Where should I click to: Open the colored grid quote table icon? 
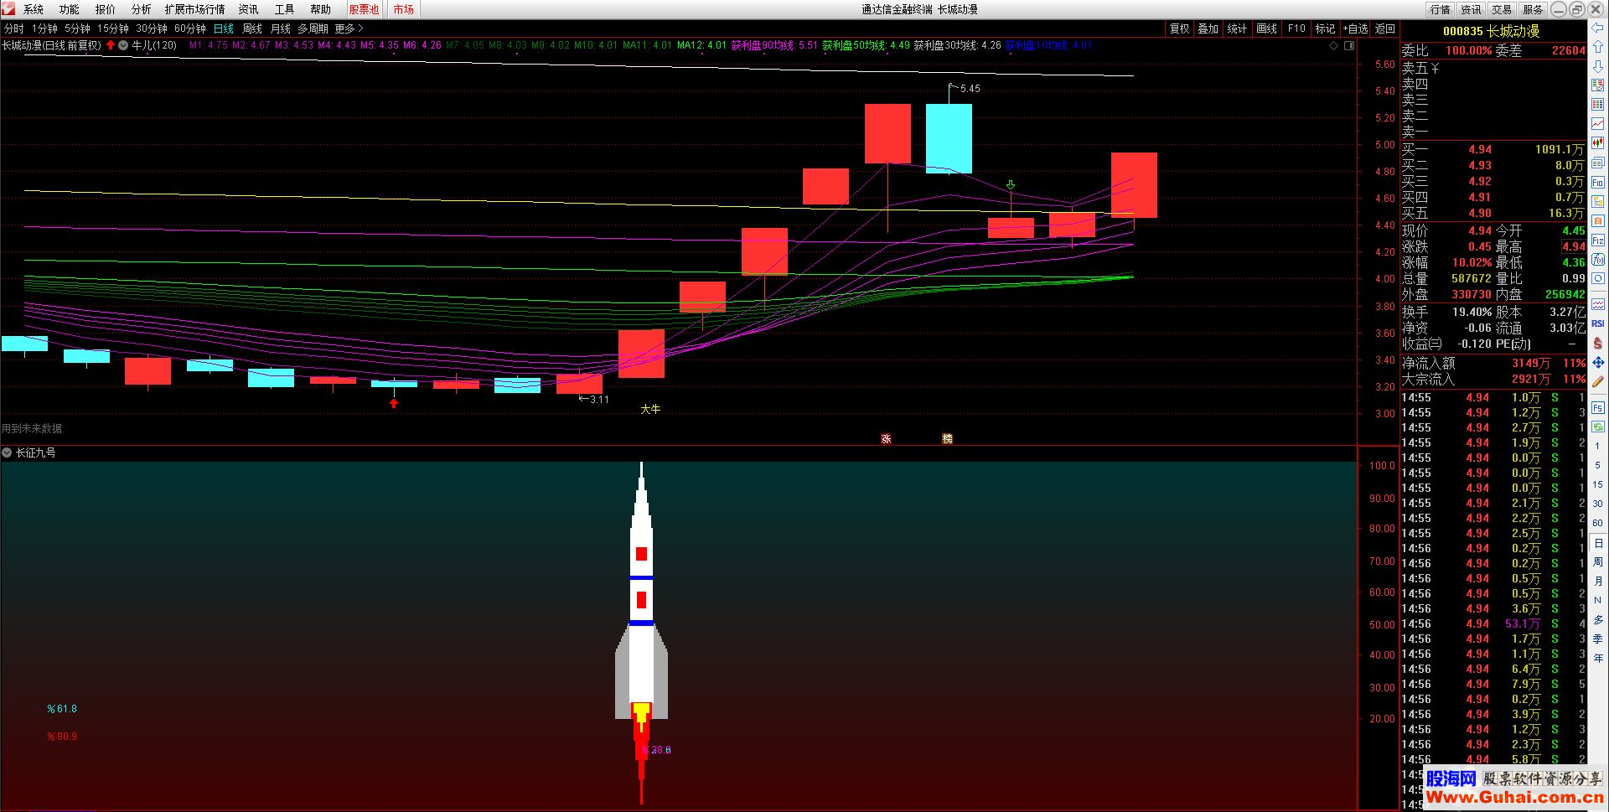[x=1598, y=85]
